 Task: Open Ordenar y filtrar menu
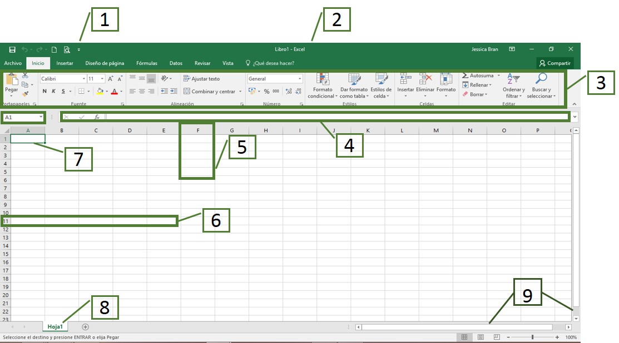pos(513,86)
